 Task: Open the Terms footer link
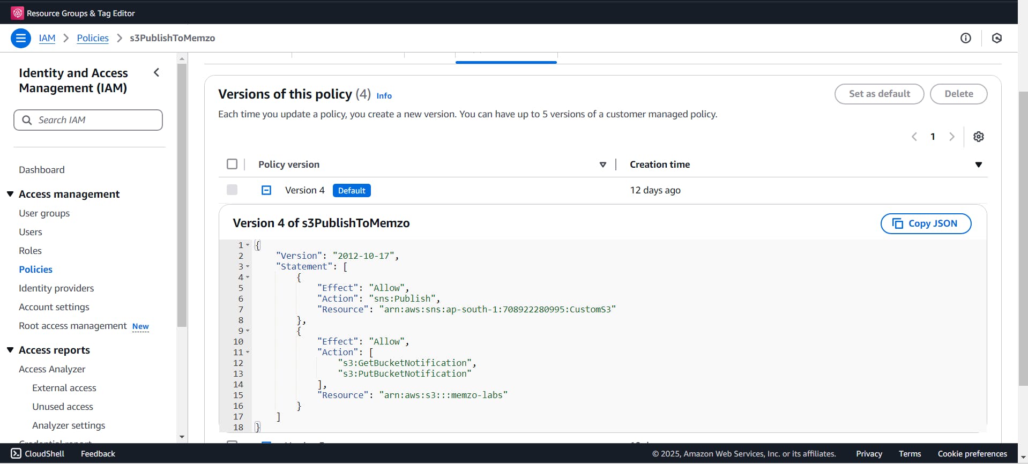[x=910, y=454]
